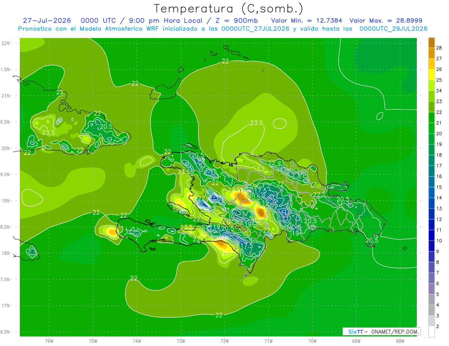Click the bottom white swatch of the color bar
The width and height of the screenshot is (449, 346).
431,332
